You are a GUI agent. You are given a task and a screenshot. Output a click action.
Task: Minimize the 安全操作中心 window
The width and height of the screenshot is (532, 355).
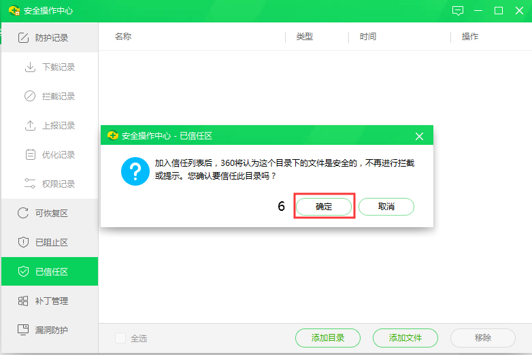tap(478, 11)
